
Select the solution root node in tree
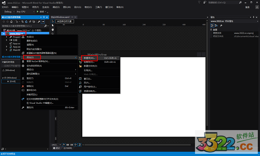tap(24, 30)
